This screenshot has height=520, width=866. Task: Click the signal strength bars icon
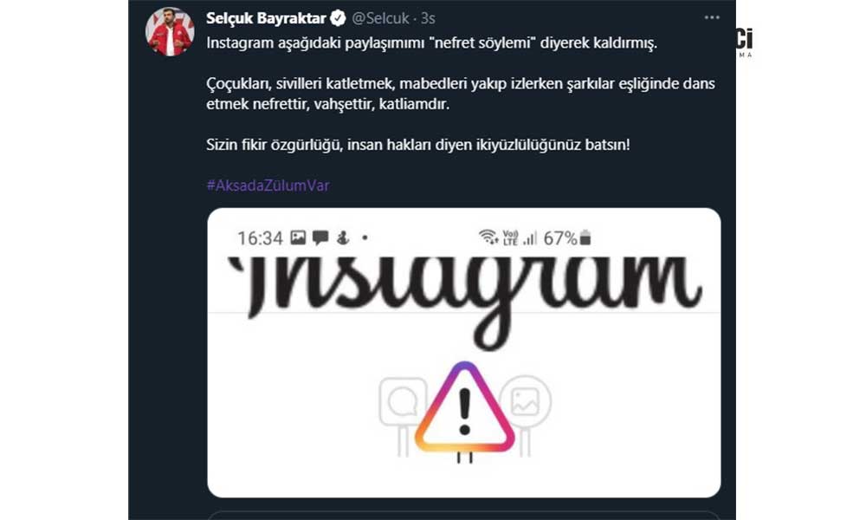530,238
